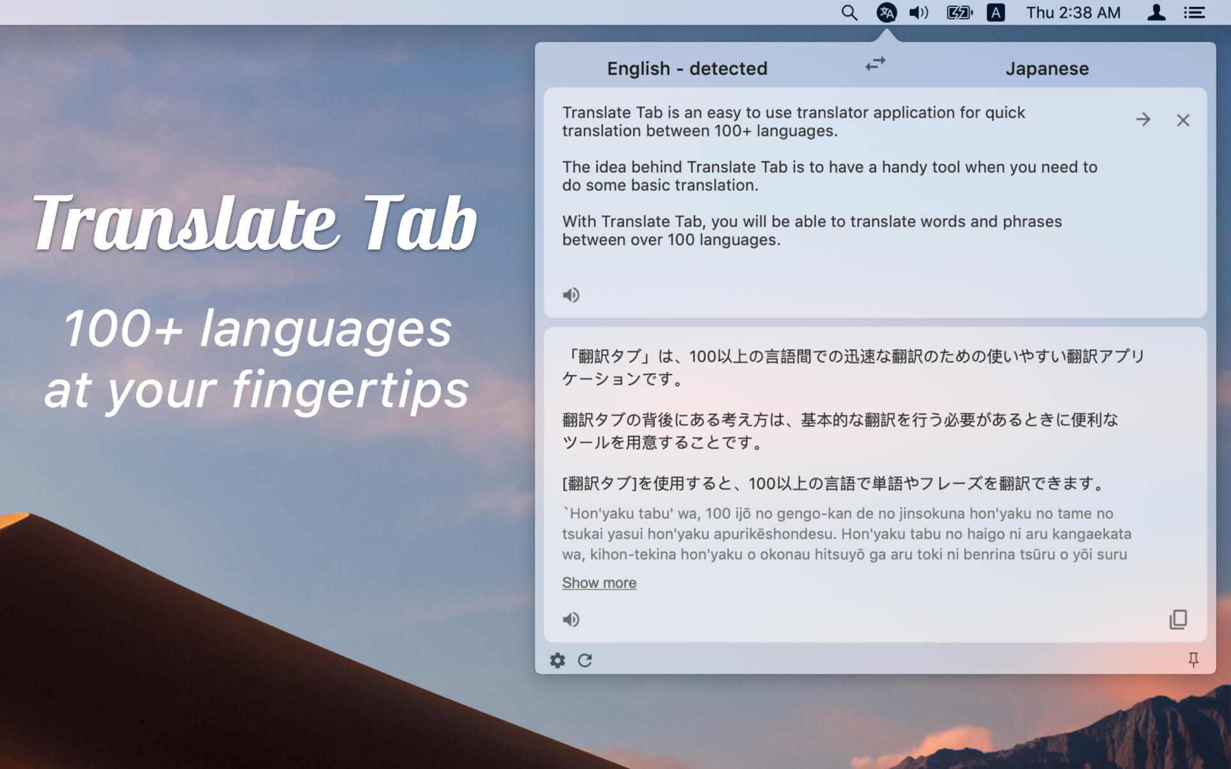
Task: Copy the translated Japanese text
Action: [1178, 619]
